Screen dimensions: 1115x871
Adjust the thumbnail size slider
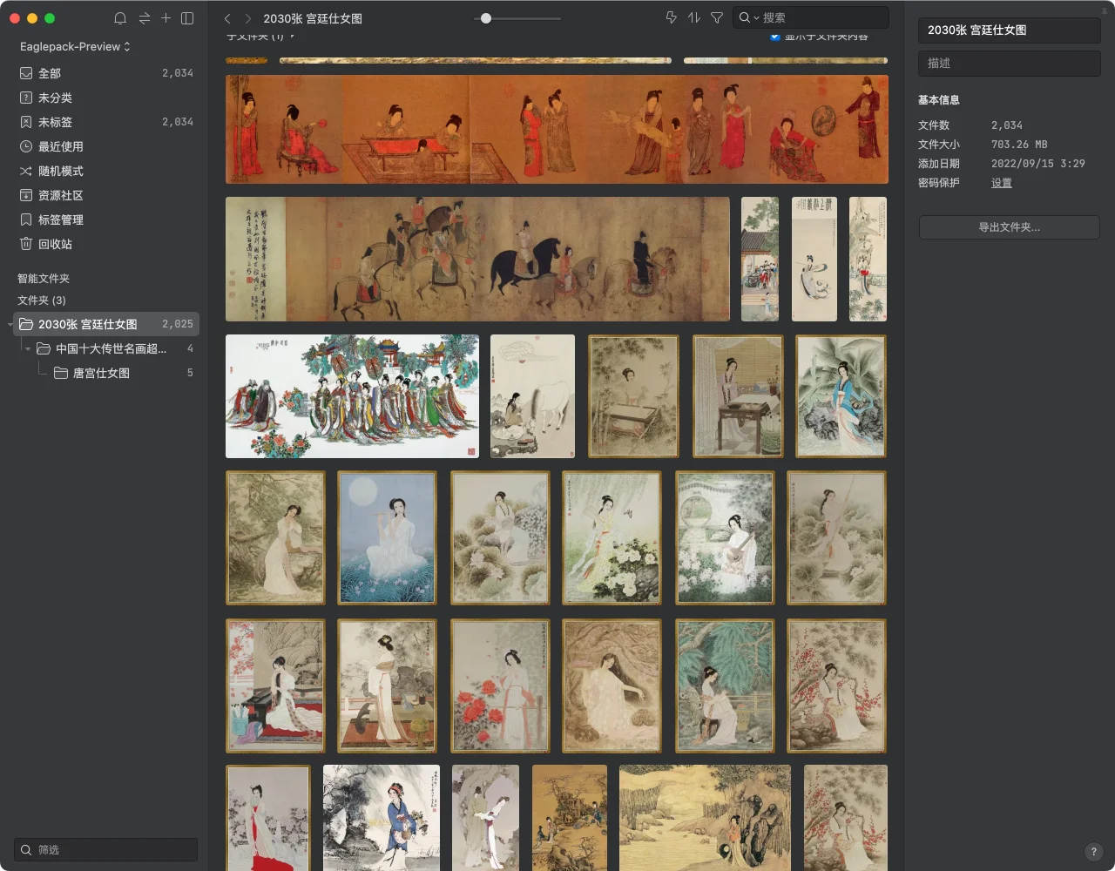pos(486,18)
